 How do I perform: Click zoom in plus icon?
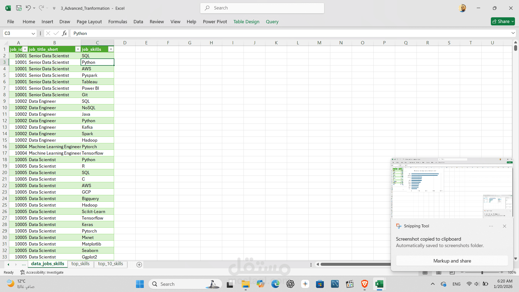click(x=502, y=272)
